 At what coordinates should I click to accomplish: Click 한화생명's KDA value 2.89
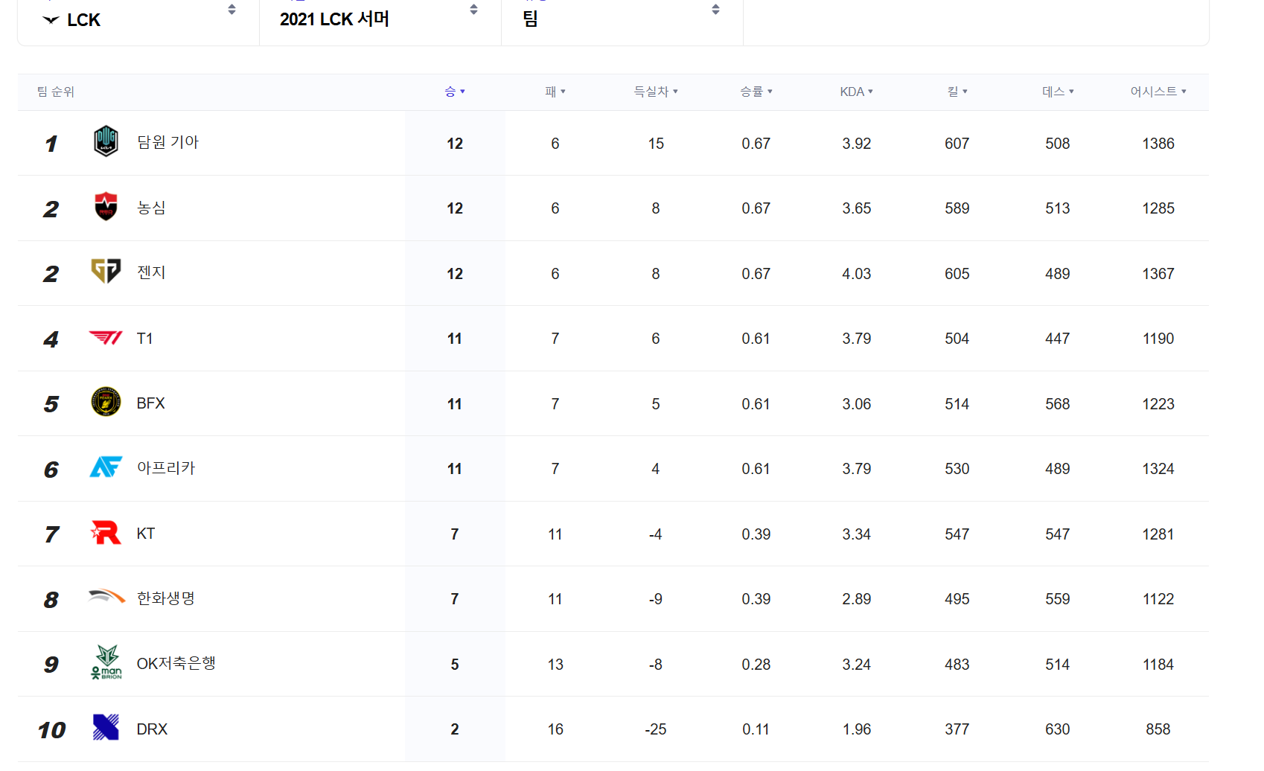coord(857,599)
